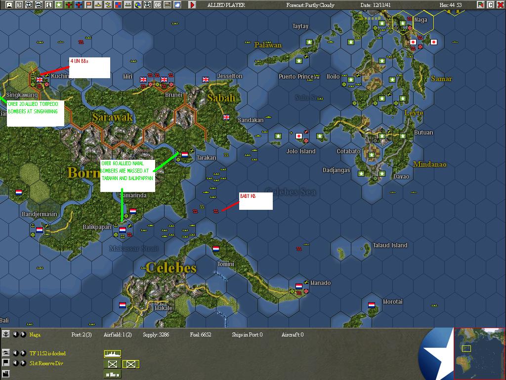This screenshot has height=380, width=506.
Task: Select the Dutch flag base at Morotai
Action: tap(372, 305)
